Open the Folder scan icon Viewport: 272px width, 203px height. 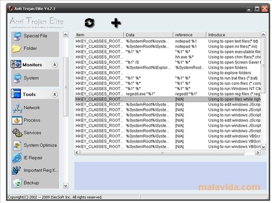[x=17, y=48]
